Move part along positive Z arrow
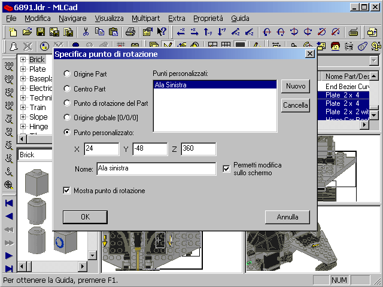The image size is (383, 287). [235, 32]
